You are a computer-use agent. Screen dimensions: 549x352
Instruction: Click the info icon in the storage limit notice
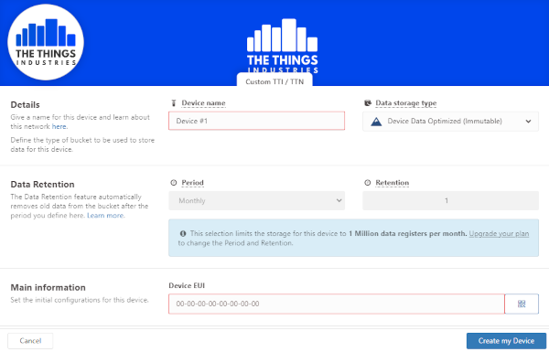click(183, 233)
